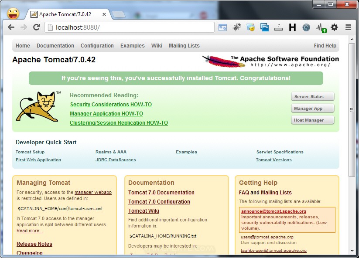The height and width of the screenshot is (258, 359).
Task: Click the bold H extension icon
Action: coord(292,27)
